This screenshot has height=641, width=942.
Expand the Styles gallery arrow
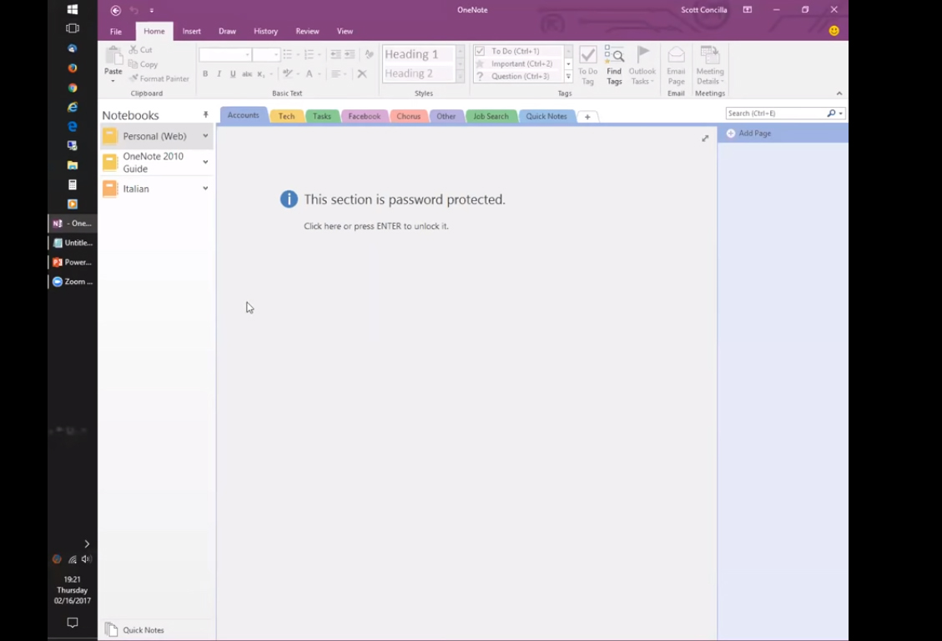pyautogui.click(x=461, y=76)
